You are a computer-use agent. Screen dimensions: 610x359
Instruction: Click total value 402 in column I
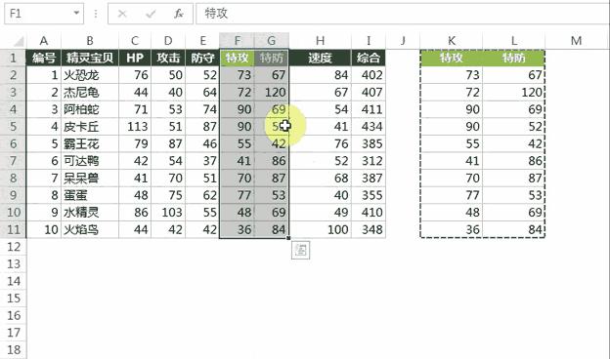pos(369,75)
